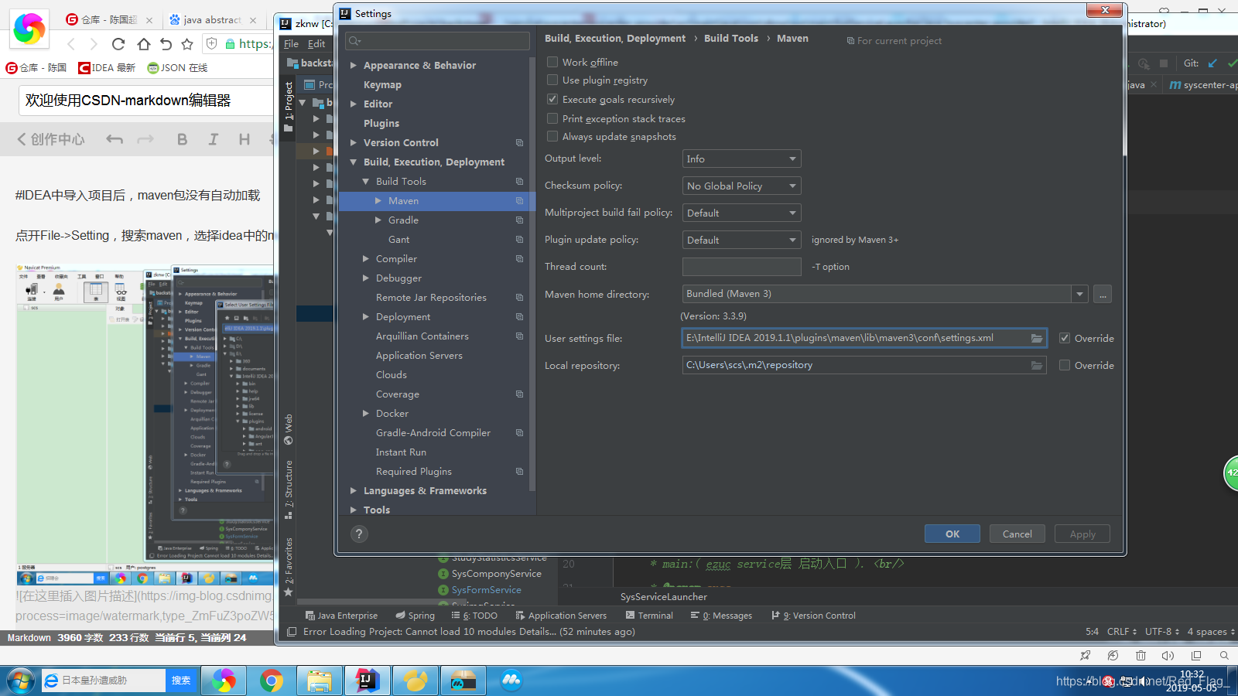The height and width of the screenshot is (696, 1238).
Task: Enable Always update snapshots checkbox
Action: [x=552, y=136]
